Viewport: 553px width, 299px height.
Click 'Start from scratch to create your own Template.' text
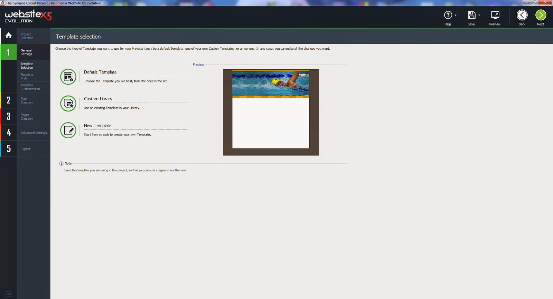(x=117, y=135)
